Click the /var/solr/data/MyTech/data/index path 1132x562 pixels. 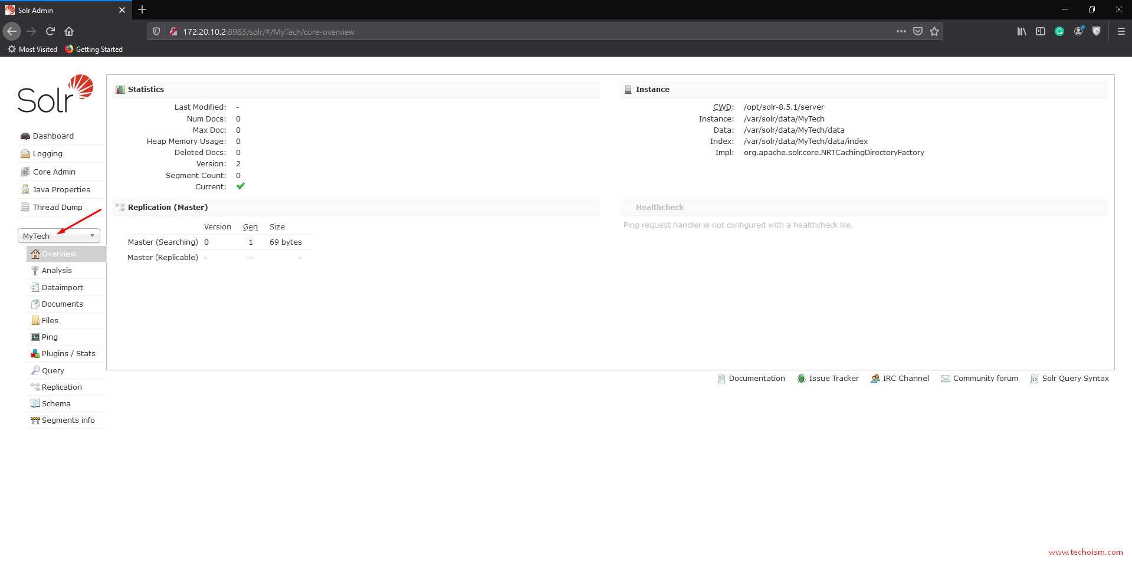click(805, 142)
